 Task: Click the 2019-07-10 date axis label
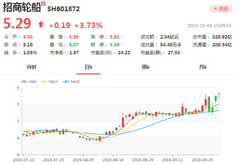click(24, 160)
